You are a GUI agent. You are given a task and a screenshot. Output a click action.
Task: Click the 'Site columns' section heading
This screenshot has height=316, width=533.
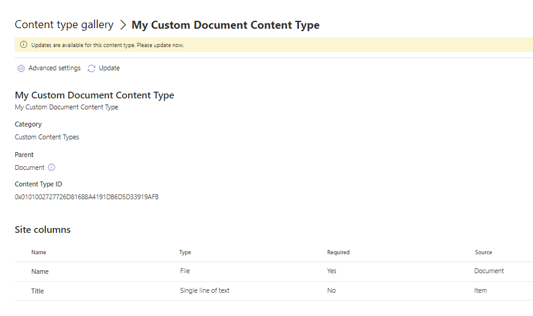point(42,230)
